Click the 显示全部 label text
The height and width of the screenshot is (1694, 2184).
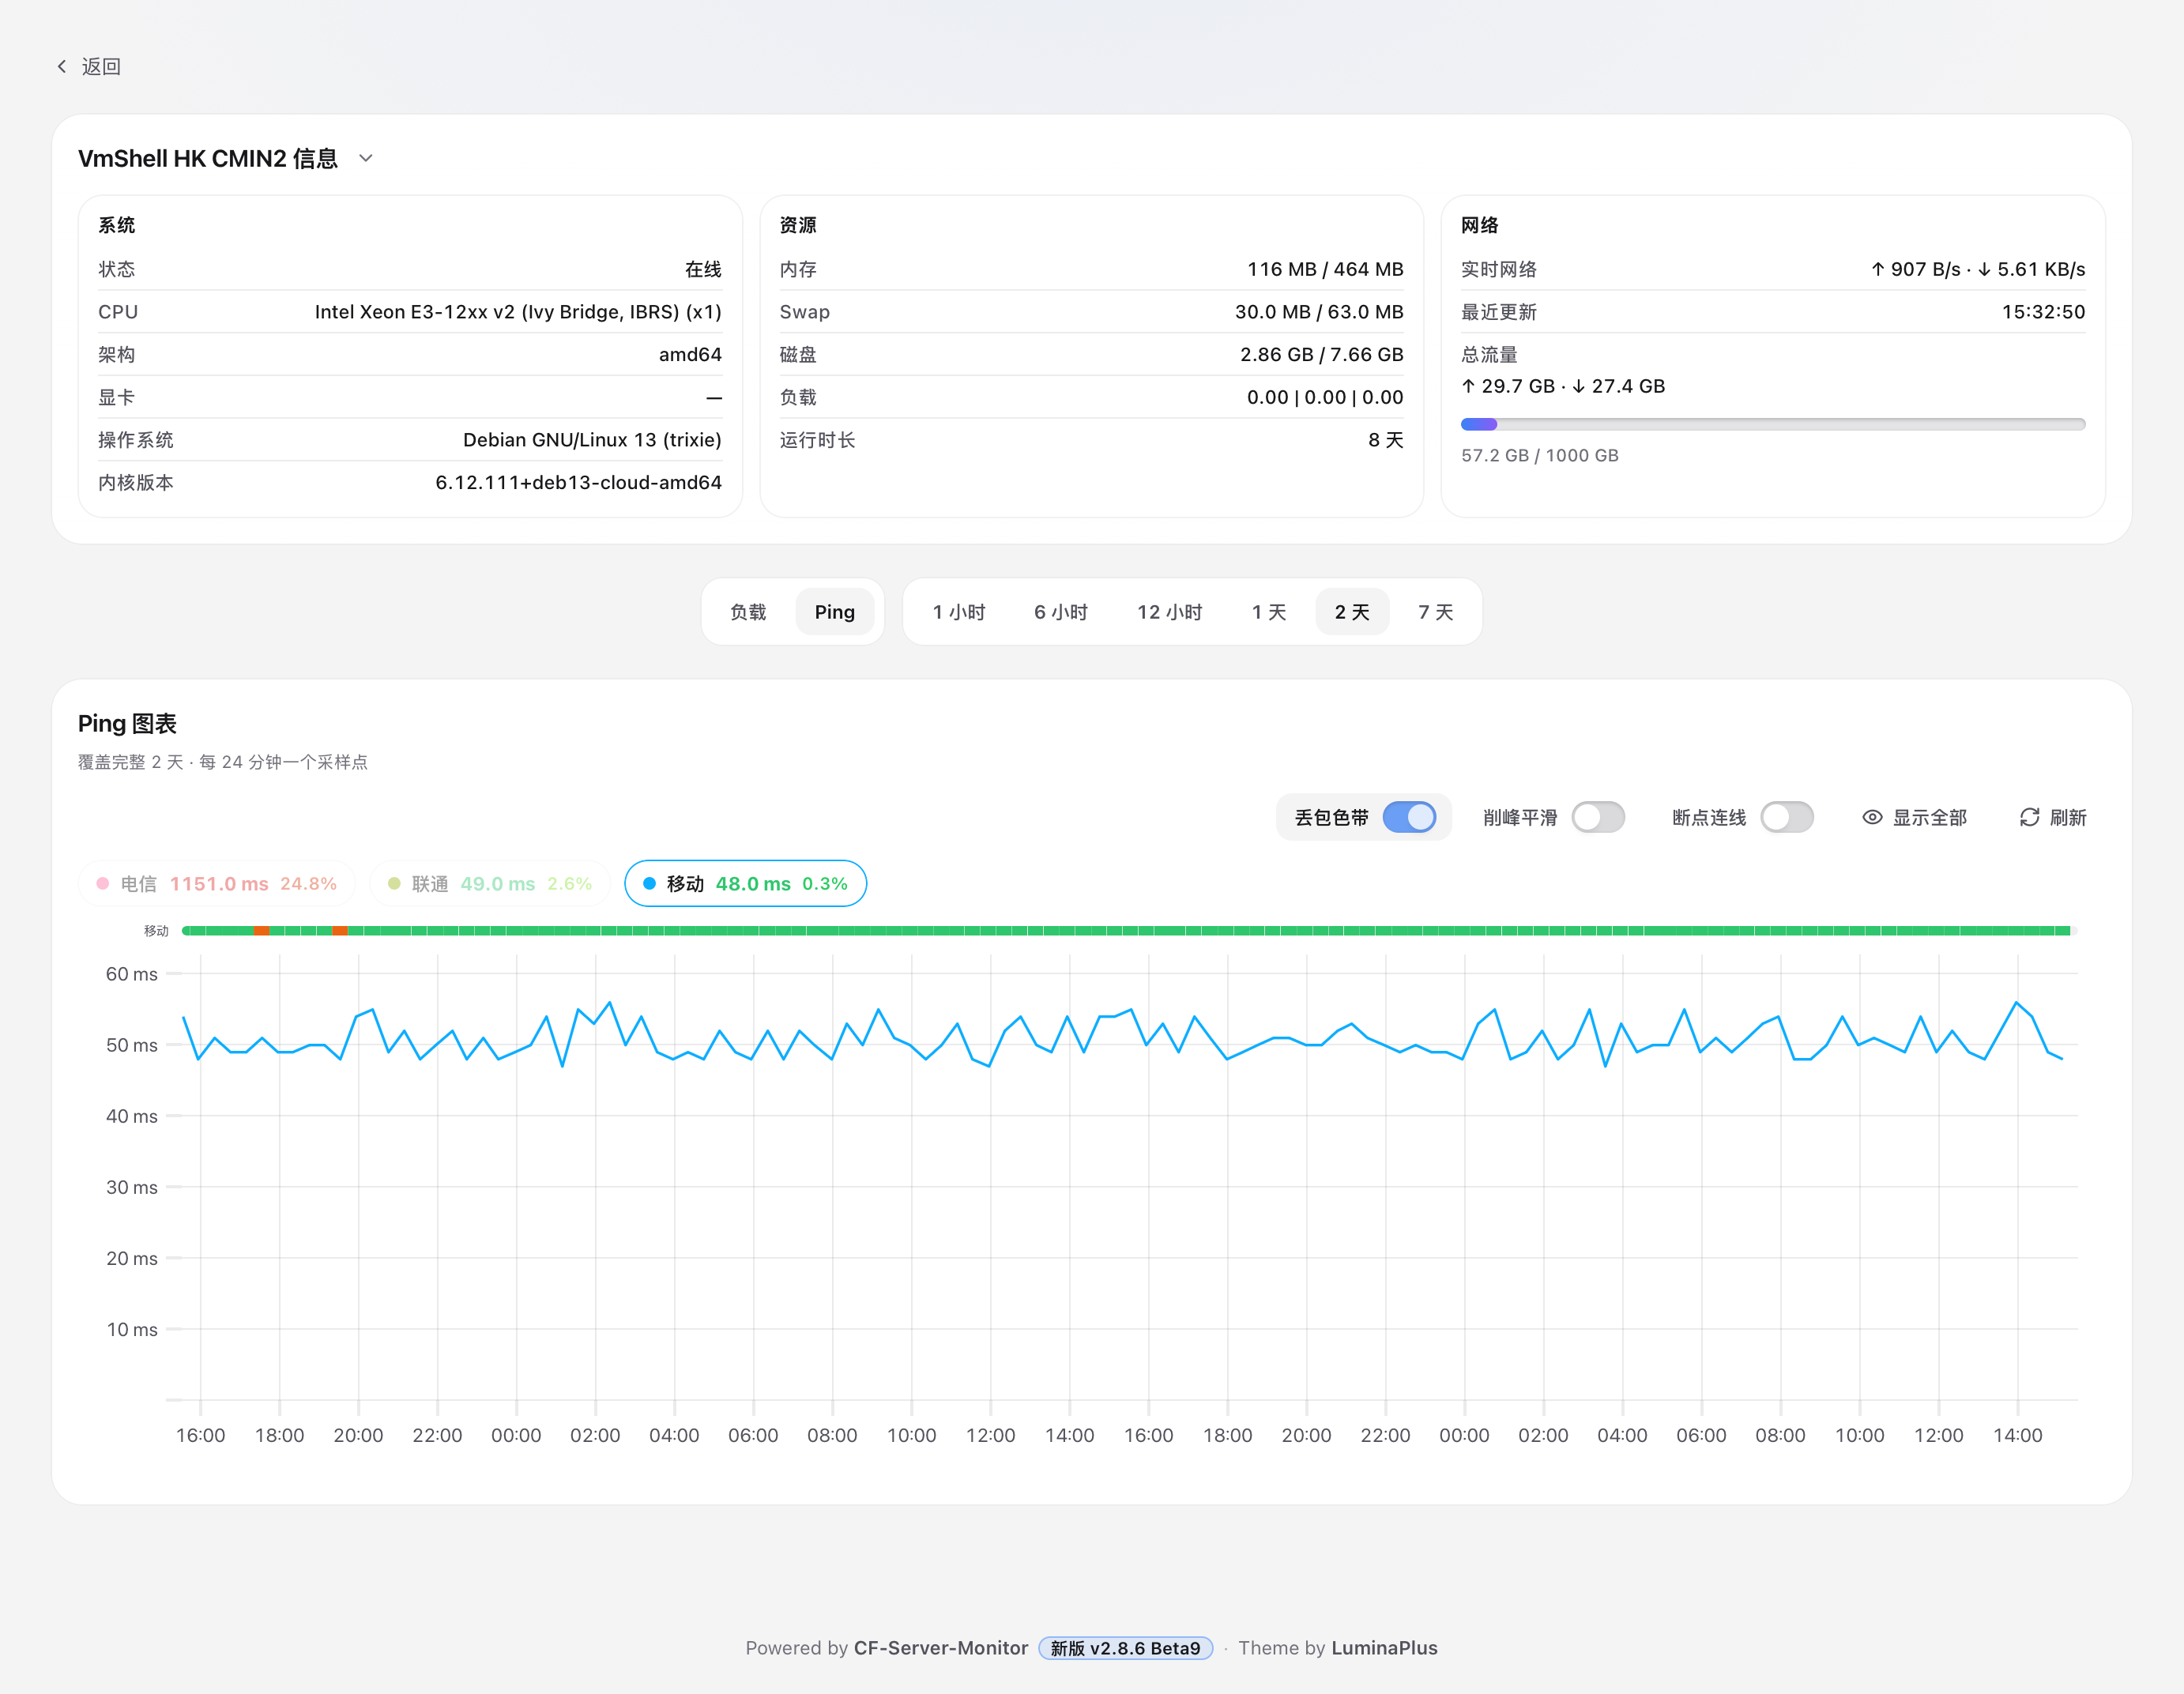pos(1929,817)
